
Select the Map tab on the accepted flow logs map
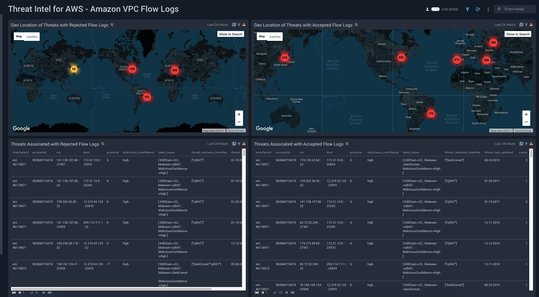tap(262, 37)
